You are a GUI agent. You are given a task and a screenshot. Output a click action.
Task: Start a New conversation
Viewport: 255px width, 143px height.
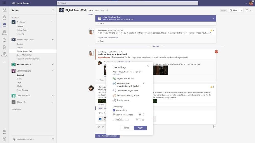(x=107, y=136)
